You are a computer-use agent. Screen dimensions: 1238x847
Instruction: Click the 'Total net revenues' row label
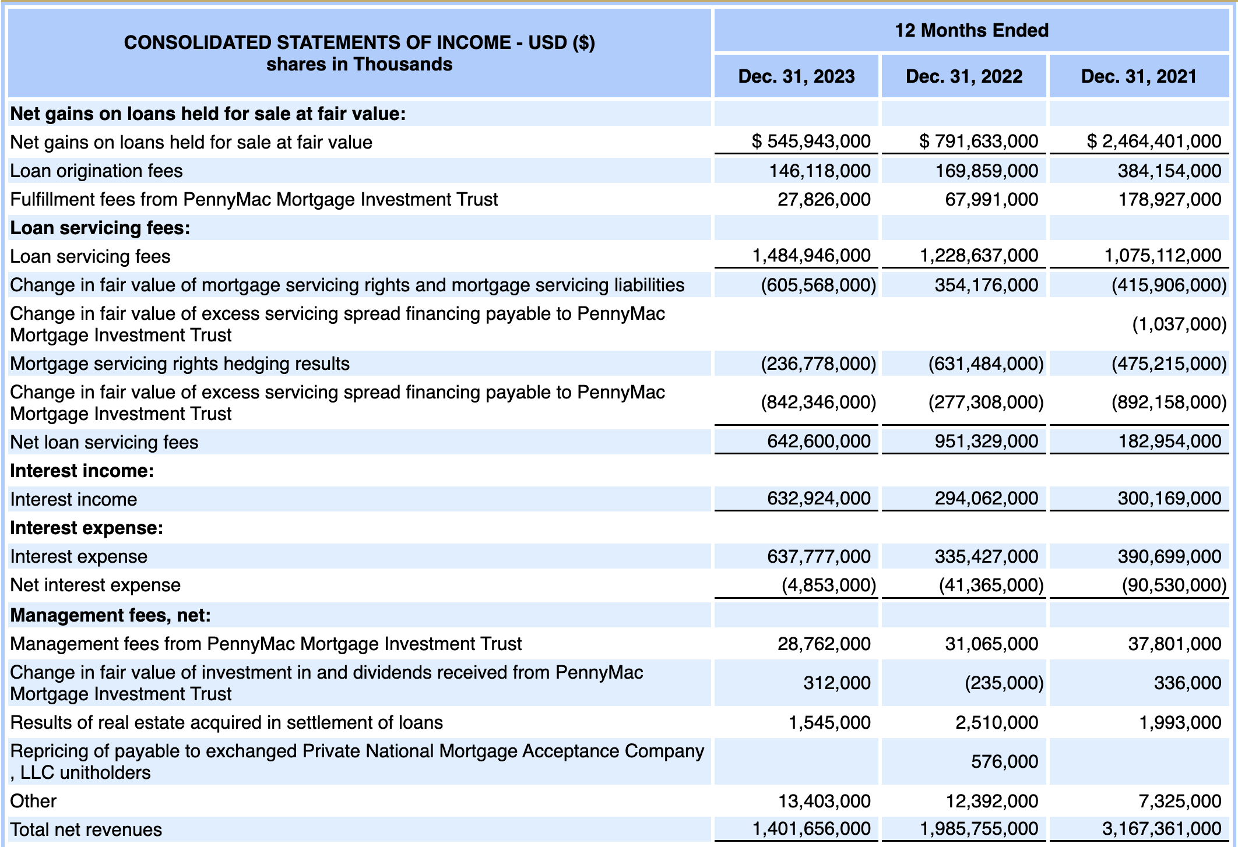pyautogui.click(x=86, y=830)
